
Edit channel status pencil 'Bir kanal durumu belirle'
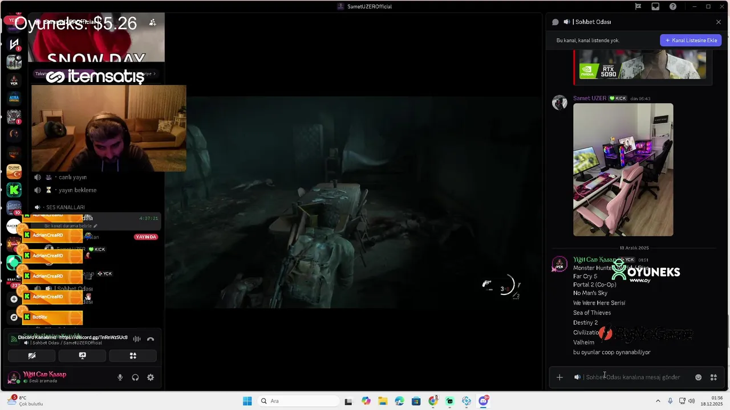tap(96, 226)
